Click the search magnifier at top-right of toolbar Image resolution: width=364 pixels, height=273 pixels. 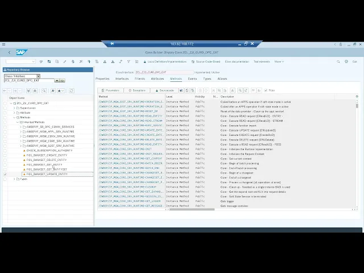click(x=338, y=61)
